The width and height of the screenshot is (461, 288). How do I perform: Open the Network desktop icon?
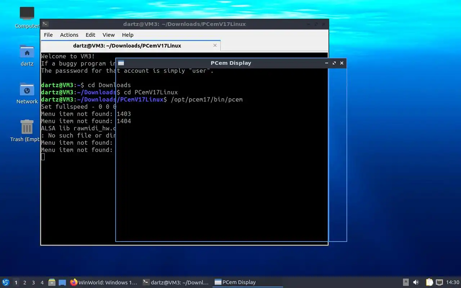point(27,93)
